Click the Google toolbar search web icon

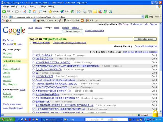[39, 21]
